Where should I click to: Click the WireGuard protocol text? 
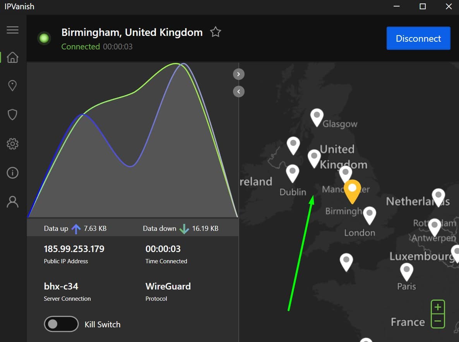point(168,286)
